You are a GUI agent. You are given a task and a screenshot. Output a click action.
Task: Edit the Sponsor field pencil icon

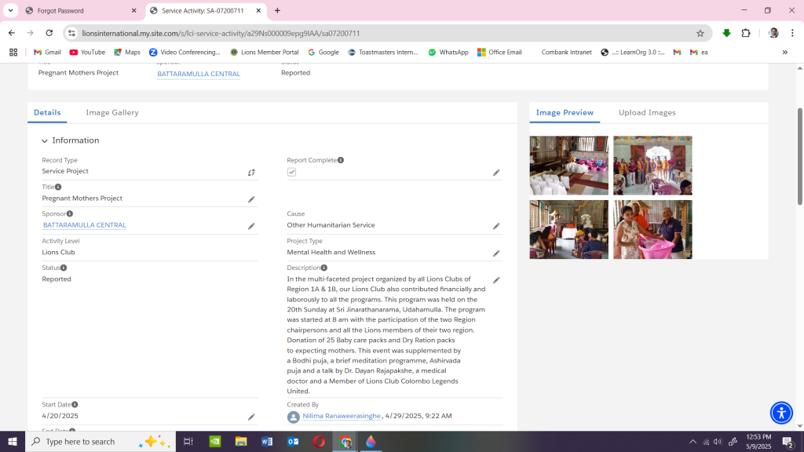[x=251, y=226]
